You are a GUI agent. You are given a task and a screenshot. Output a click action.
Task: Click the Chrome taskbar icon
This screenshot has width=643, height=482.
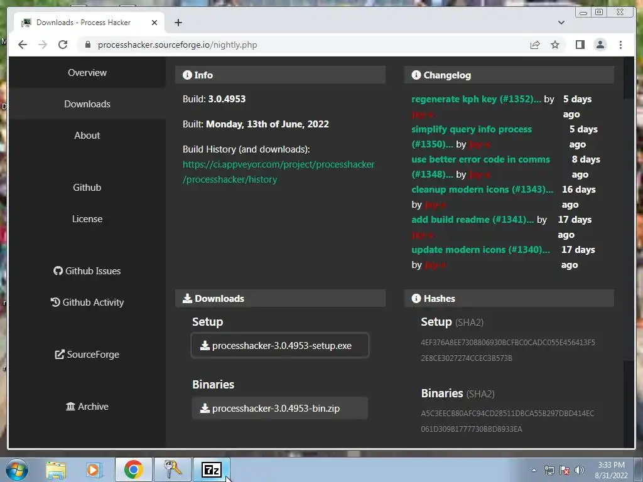point(133,469)
